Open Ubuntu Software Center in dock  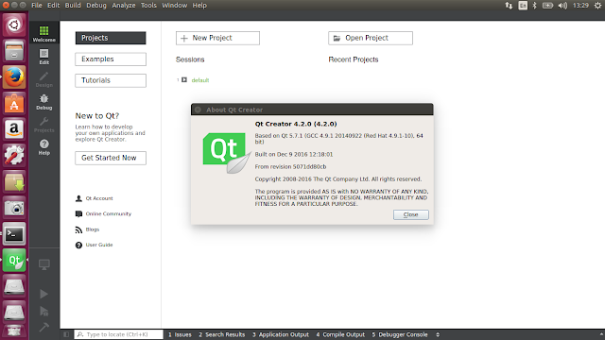[14, 103]
